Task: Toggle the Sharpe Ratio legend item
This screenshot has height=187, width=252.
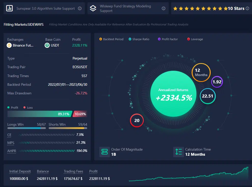Action: 139,39
